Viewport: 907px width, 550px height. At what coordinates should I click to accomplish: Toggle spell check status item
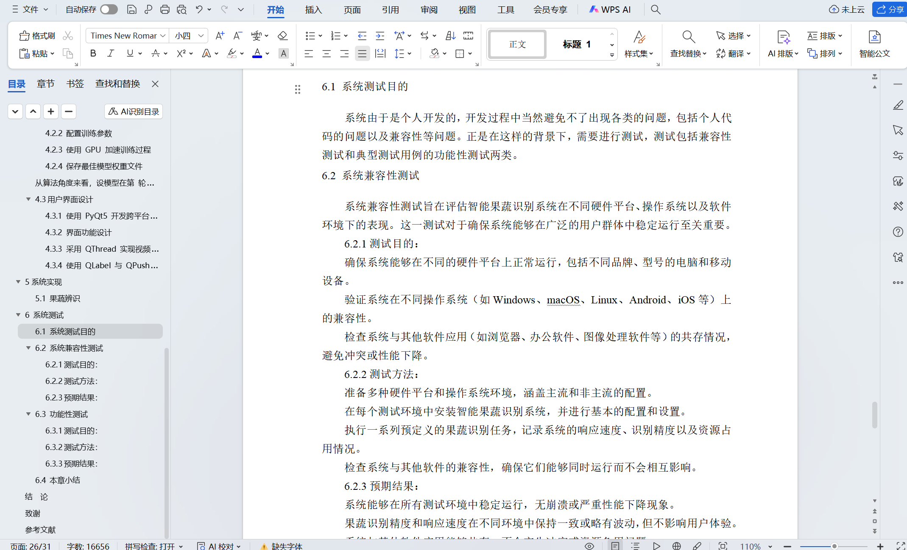[154, 546]
